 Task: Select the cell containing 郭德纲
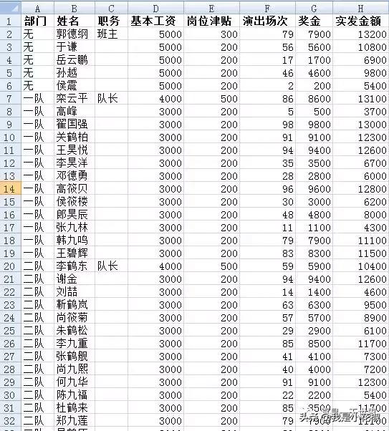(75, 34)
